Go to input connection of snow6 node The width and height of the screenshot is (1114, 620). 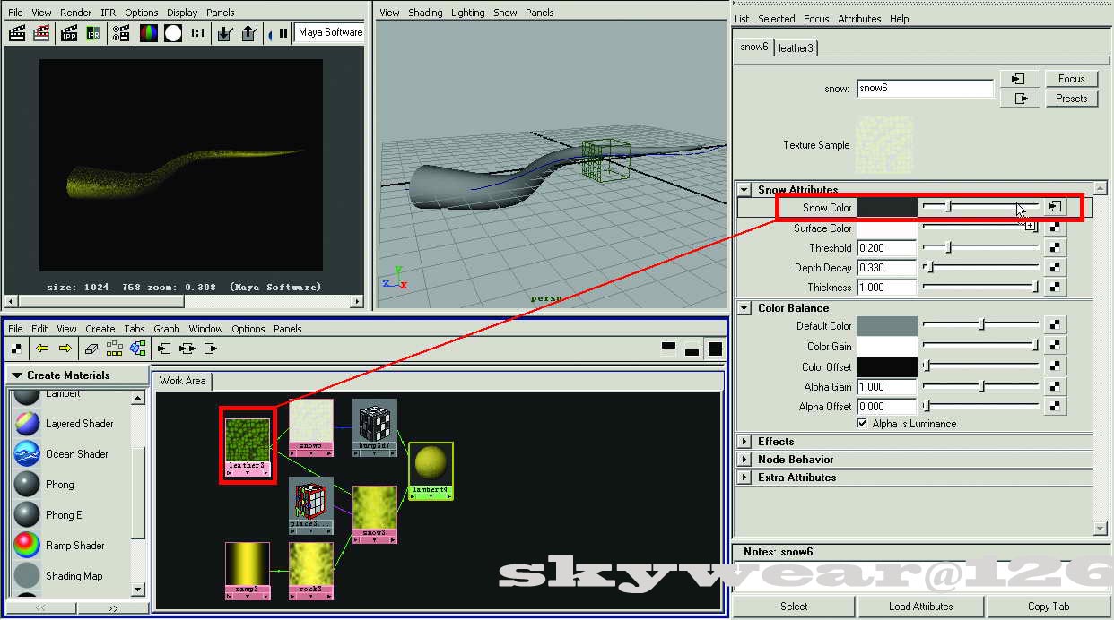coord(1019,79)
